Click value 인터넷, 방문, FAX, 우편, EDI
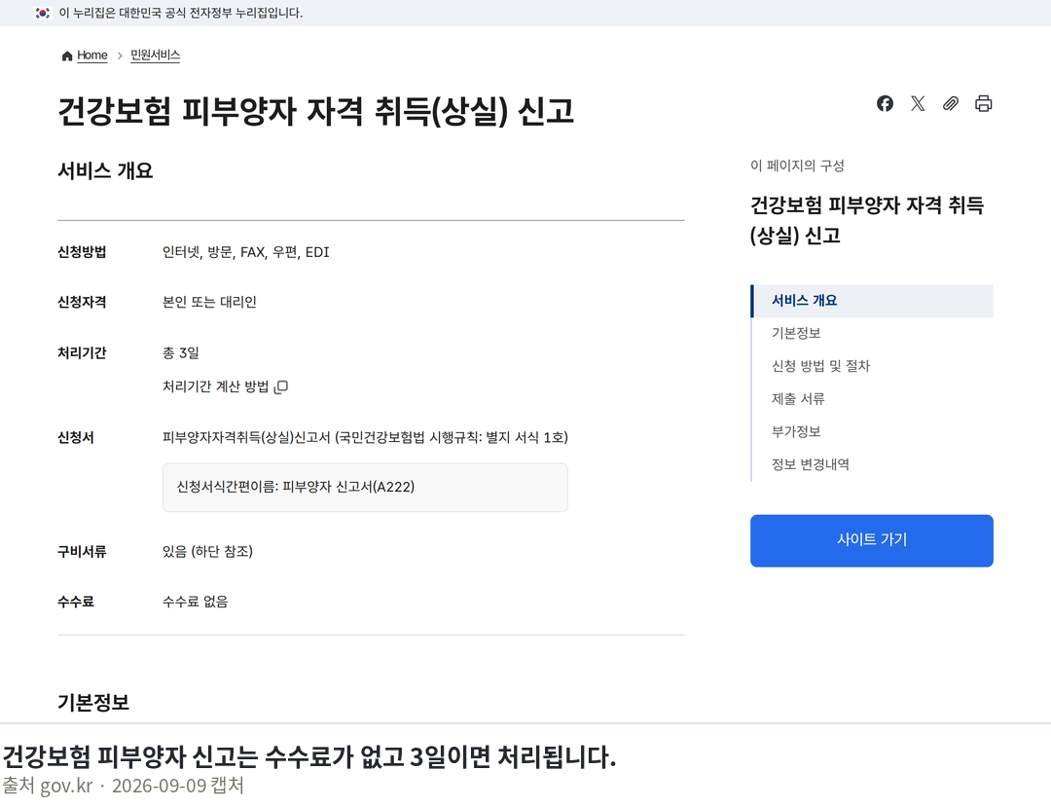The image size is (1051, 807). pyautogui.click(x=245, y=252)
